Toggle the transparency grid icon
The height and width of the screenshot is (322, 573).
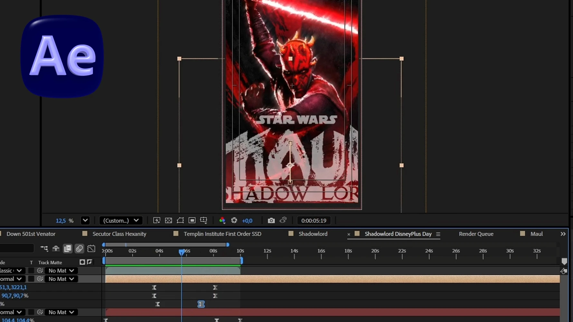168,220
